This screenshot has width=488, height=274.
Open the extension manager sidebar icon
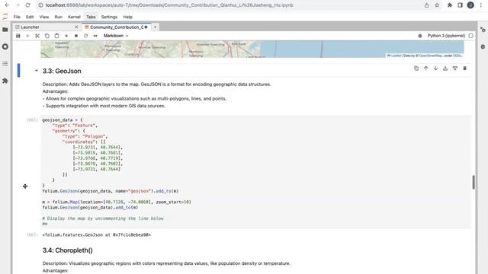tap(5, 81)
